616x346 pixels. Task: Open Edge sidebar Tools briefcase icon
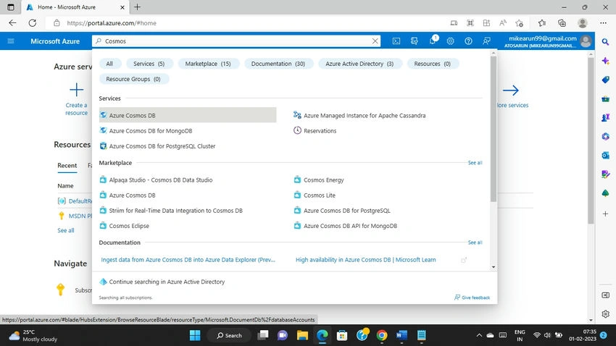pos(605,98)
